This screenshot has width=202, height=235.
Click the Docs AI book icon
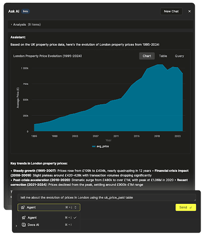(x=23, y=224)
